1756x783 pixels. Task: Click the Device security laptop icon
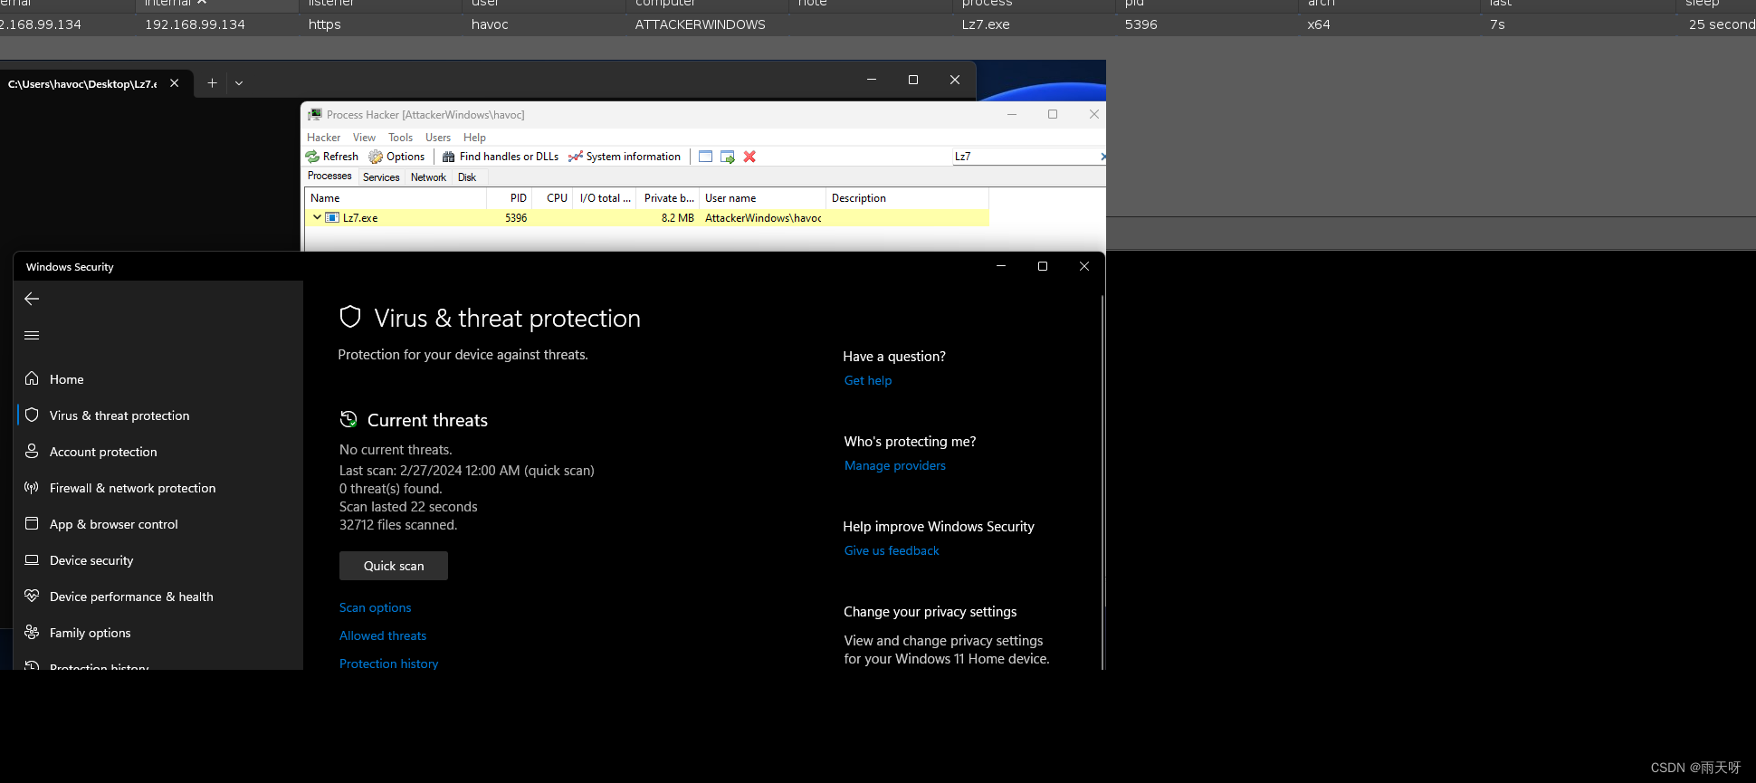pyautogui.click(x=32, y=559)
